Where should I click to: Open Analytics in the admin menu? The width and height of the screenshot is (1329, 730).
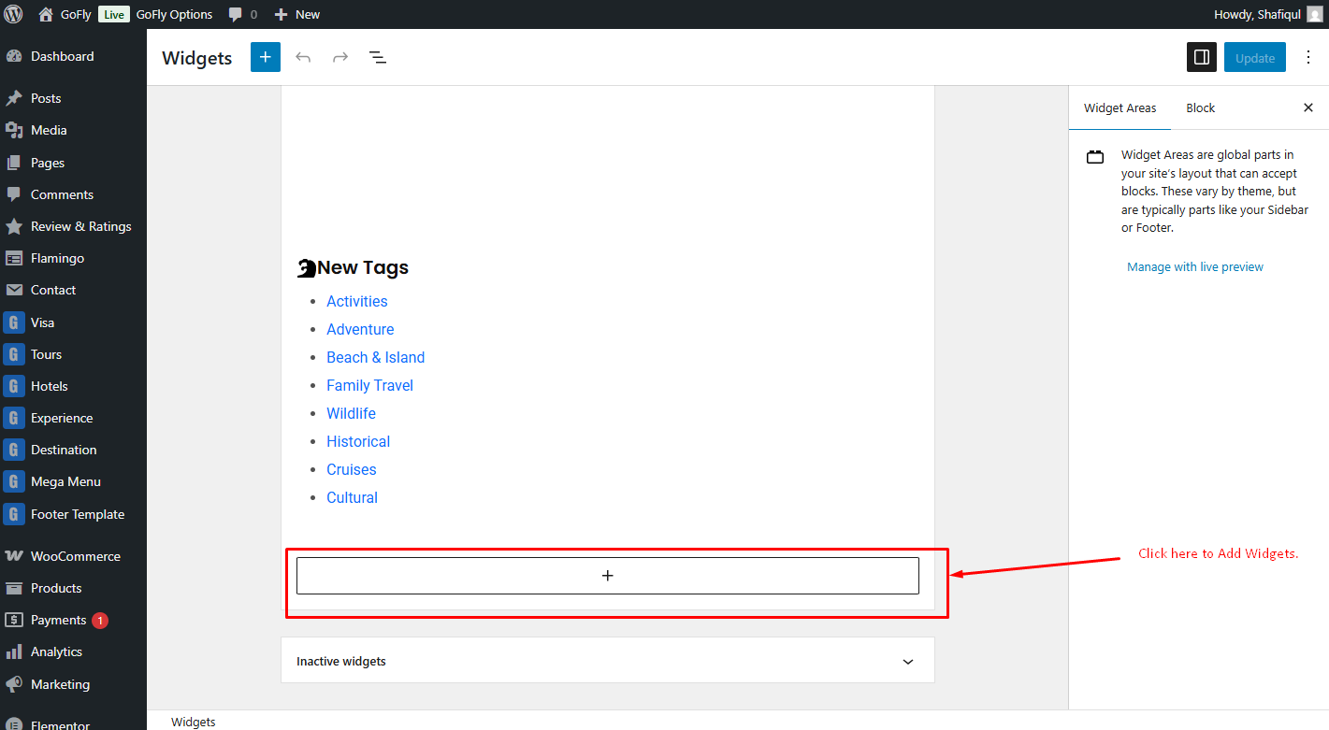(73, 651)
